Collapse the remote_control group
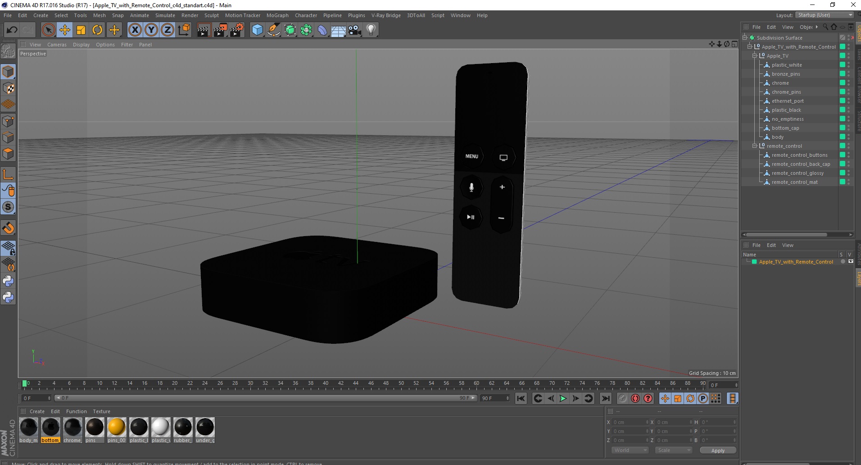The image size is (861, 465). [755, 146]
